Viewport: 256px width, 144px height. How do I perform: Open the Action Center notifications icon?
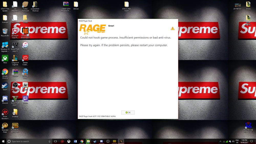pos(252,141)
